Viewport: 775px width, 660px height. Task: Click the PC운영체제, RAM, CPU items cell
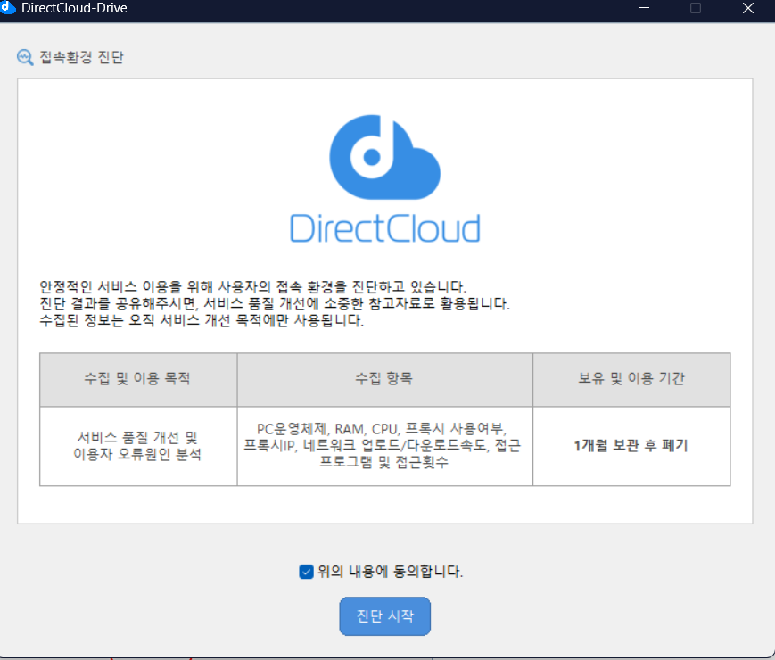384,446
